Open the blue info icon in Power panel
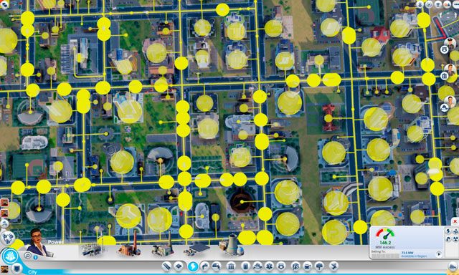 click(x=36, y=258)
